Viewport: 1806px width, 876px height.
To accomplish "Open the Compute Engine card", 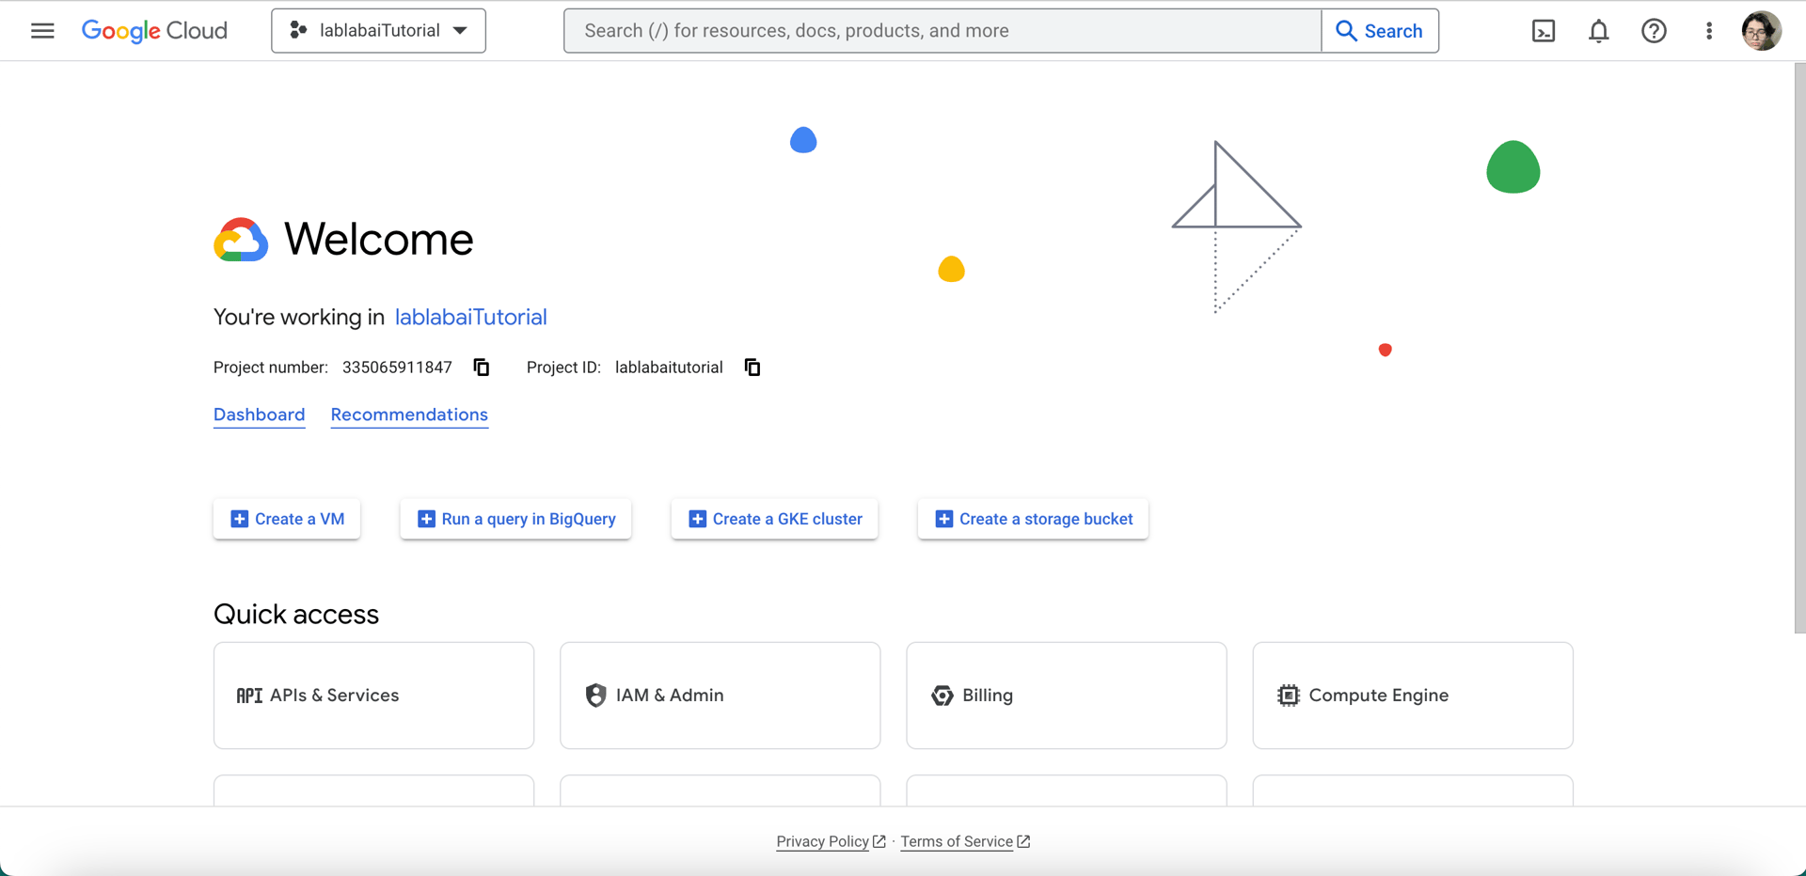I will pos(1412,696).
